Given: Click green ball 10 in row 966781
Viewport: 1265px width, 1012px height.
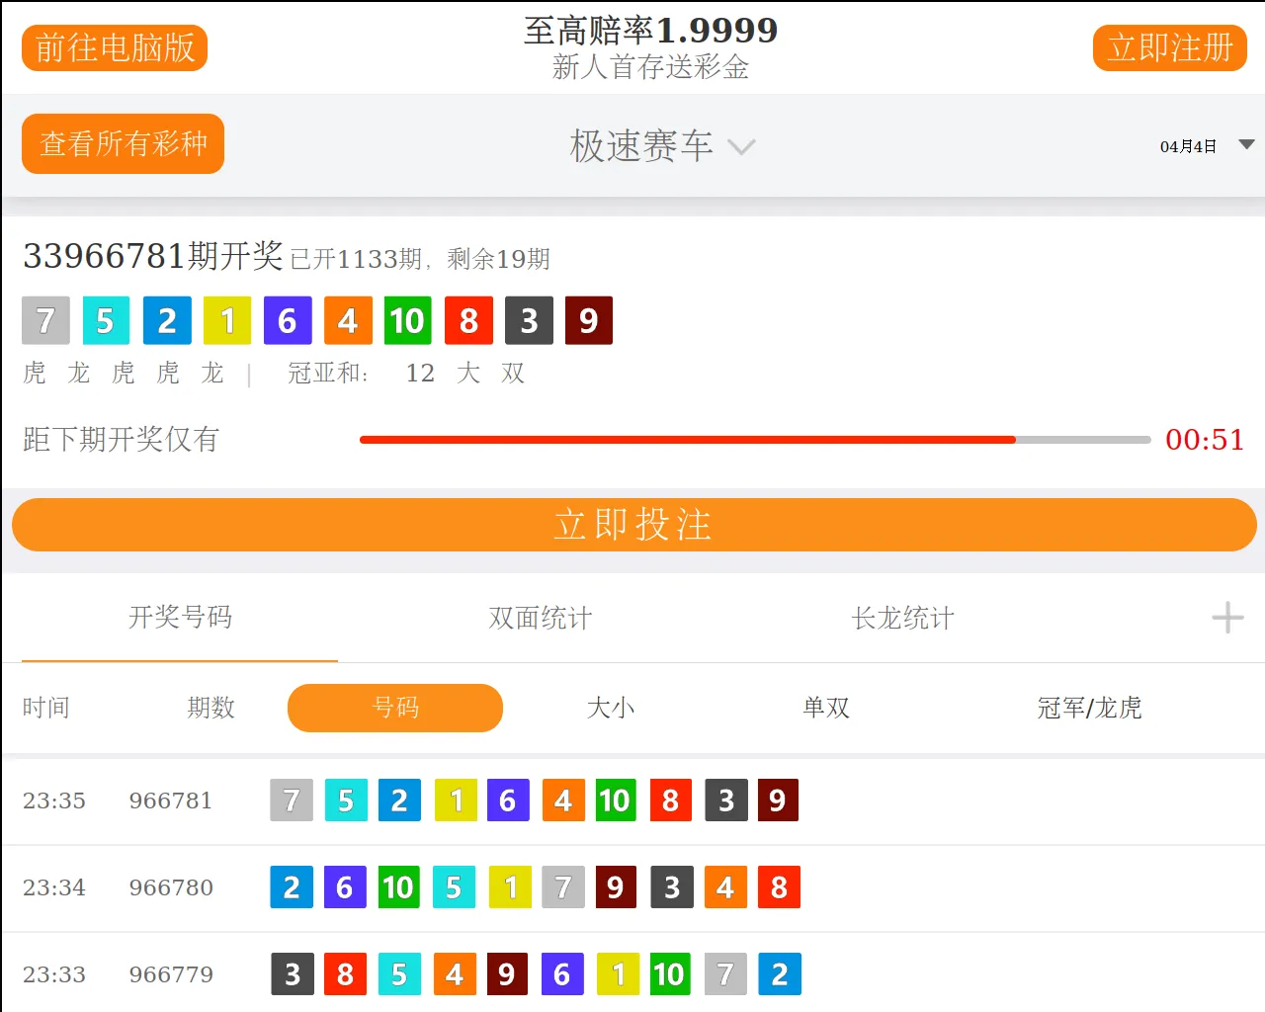Looking at the screenshot, I should (616, 801).
